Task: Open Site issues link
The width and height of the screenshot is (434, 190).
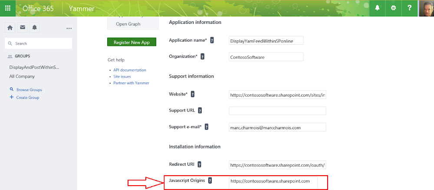Action: [122, 76]
